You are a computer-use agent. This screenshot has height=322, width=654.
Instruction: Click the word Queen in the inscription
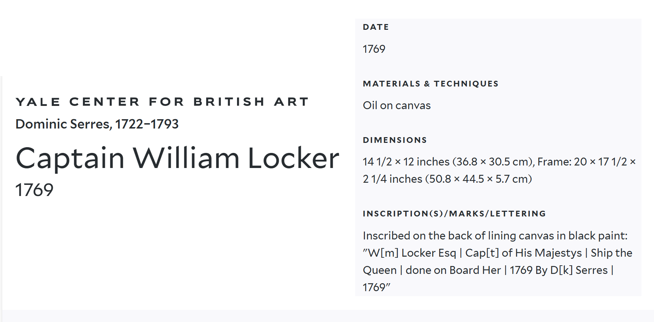tap(380, 270)
